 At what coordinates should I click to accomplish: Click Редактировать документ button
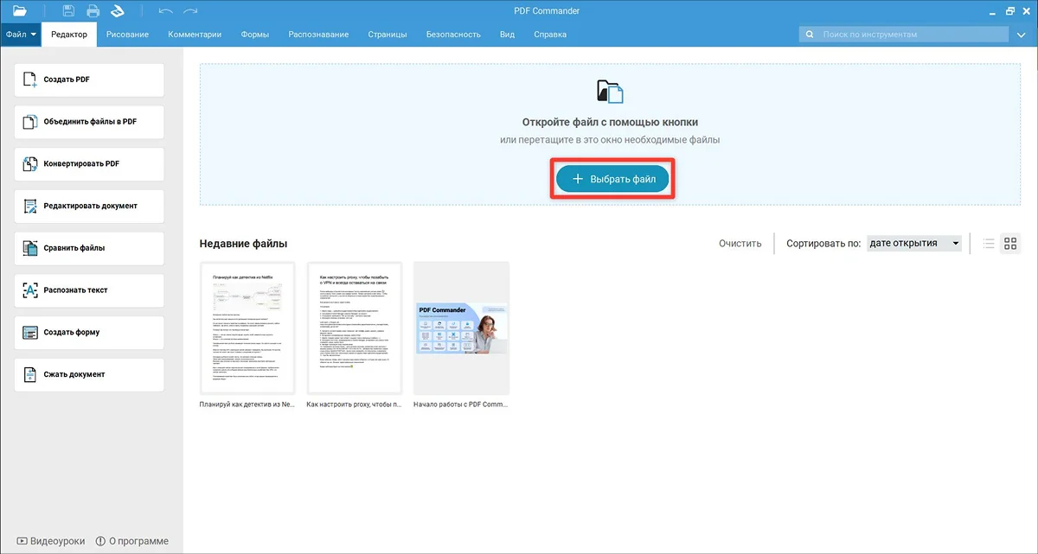[89, 206]
